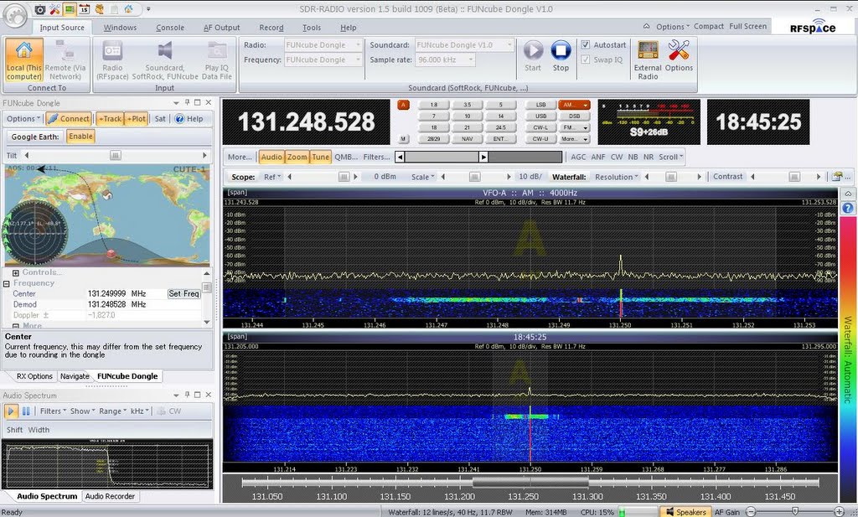The width and height of the screenshot is (858, 517).
Task: Click the AF Gain slider in status bar
Action: click(794, 511)
